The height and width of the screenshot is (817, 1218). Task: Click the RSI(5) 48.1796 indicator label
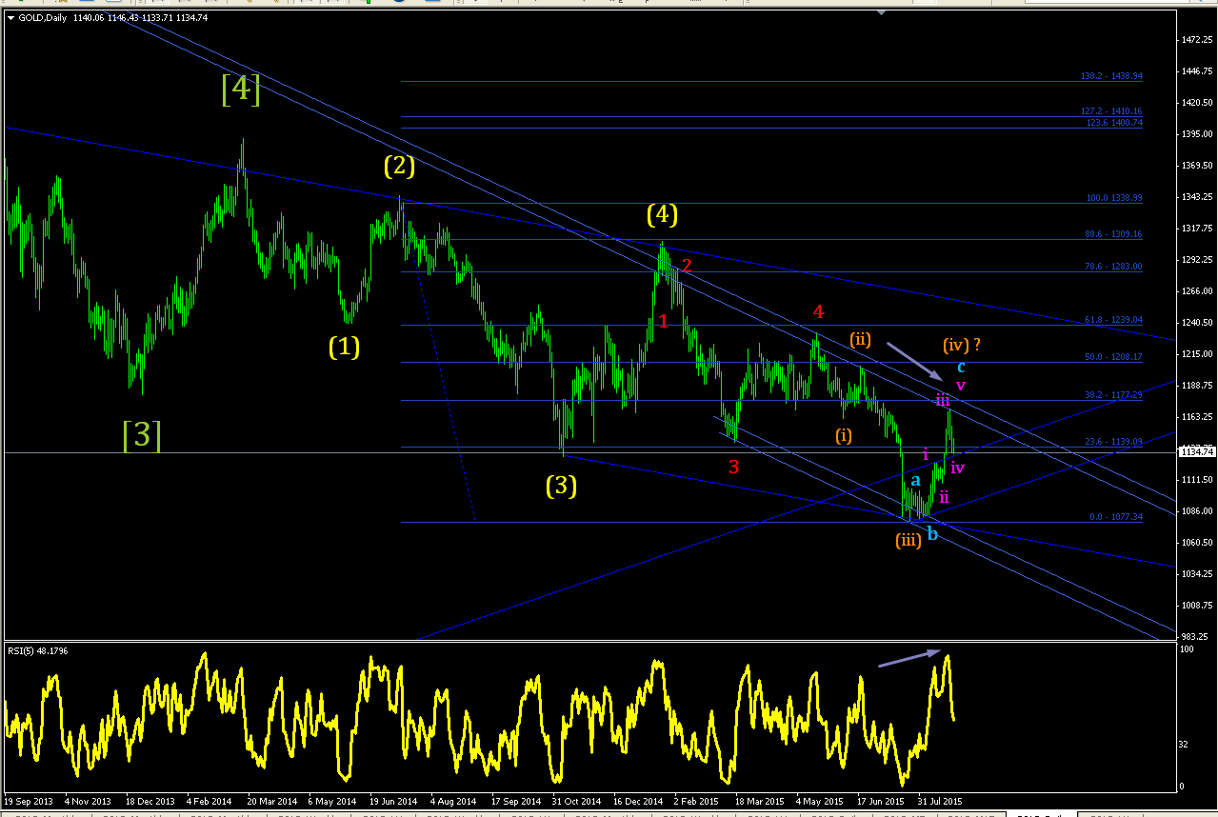(x=38, y=650)
